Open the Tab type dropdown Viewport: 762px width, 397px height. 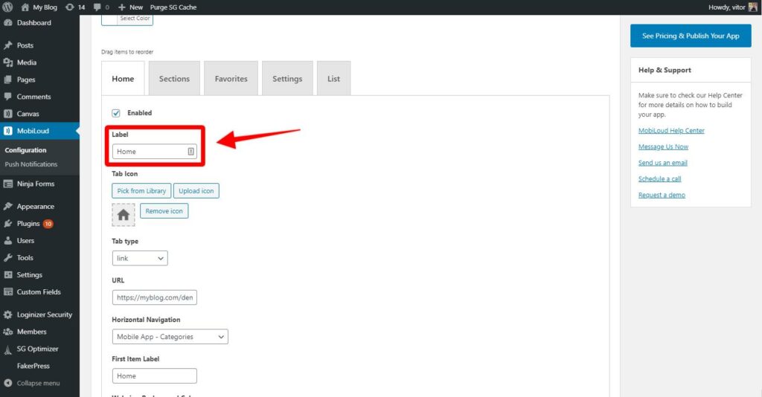pos(140,258)
